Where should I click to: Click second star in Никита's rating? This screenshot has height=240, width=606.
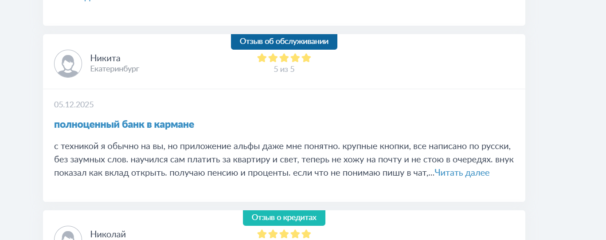point(273,58)
